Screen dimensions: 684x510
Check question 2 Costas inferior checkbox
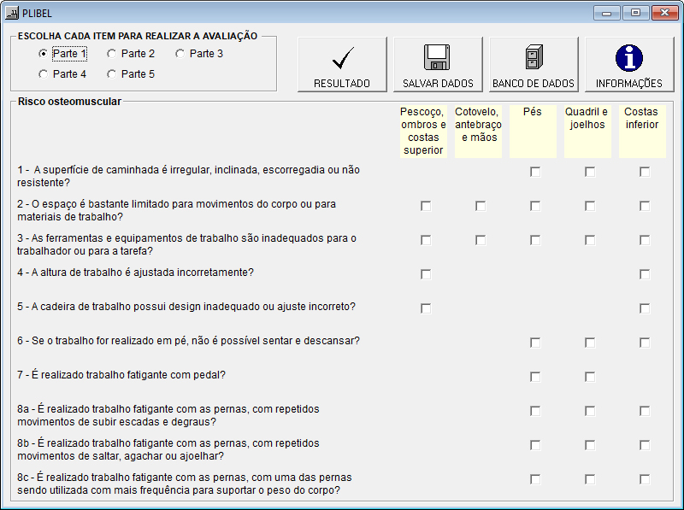(645, 206)
